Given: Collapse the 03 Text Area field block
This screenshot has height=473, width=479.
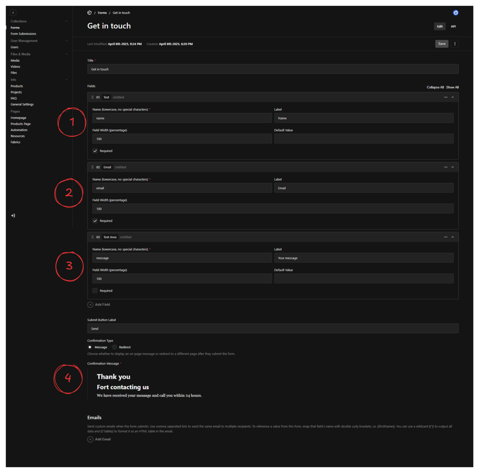Looking at the screenshot, I should coord(452,237).
